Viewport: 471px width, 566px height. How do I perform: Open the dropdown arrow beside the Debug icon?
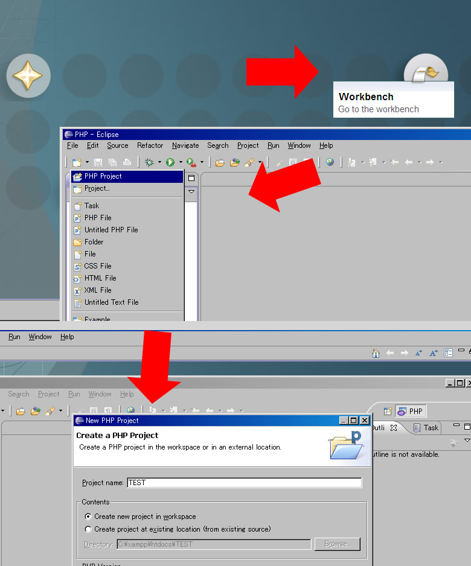159,162
